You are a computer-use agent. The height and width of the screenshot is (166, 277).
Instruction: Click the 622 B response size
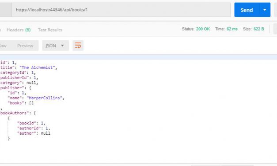click(x=259, y=29)
